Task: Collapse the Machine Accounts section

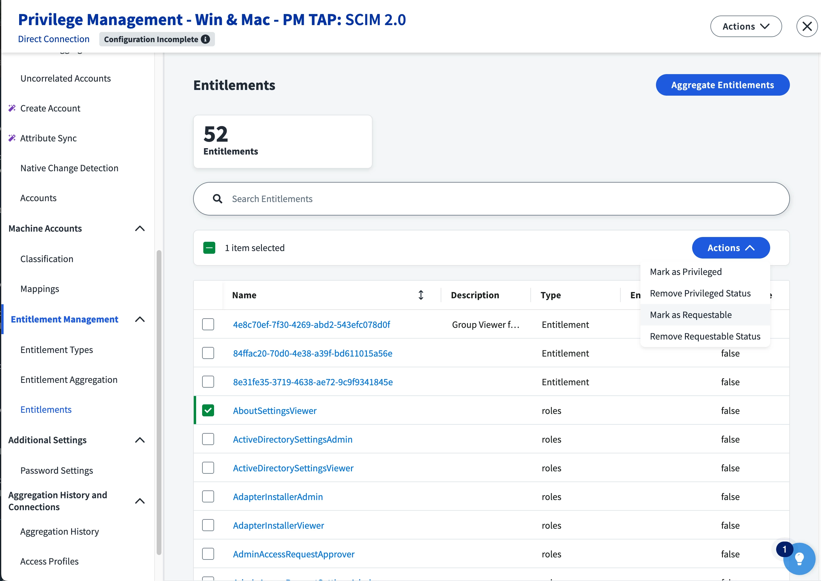Action: pyautogui.click(x=140, y=228)
